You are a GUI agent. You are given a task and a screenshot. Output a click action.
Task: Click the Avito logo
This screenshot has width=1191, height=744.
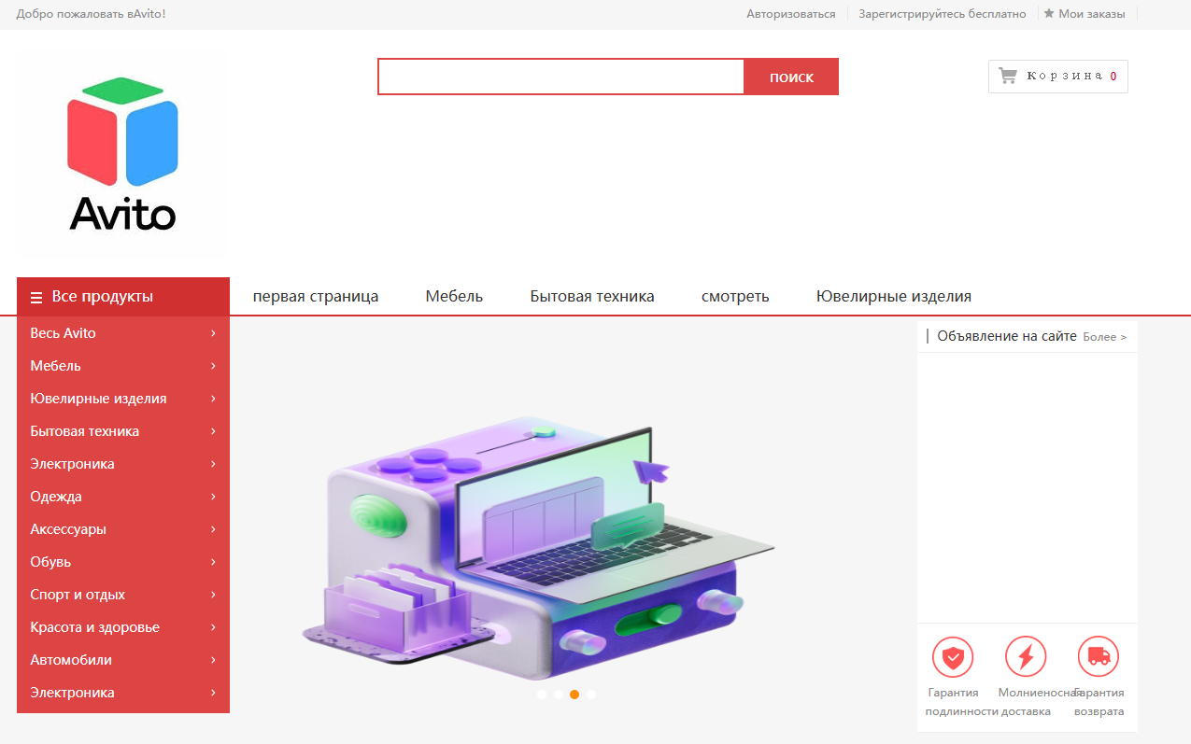(x=121, y=152)
